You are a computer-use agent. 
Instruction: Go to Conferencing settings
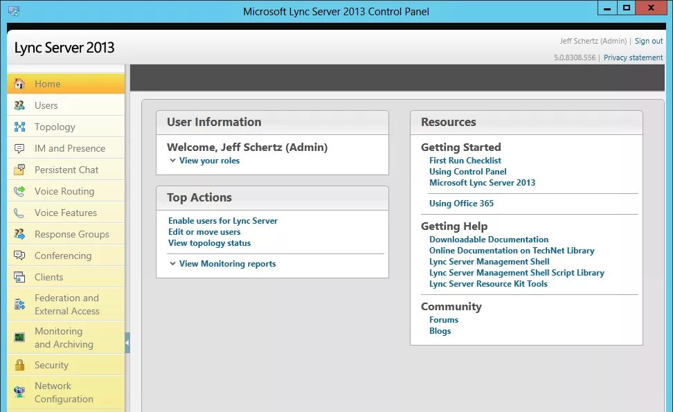coord(66,256)
